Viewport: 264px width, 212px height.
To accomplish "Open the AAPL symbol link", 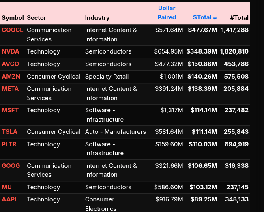I will (x=10, y=199).
